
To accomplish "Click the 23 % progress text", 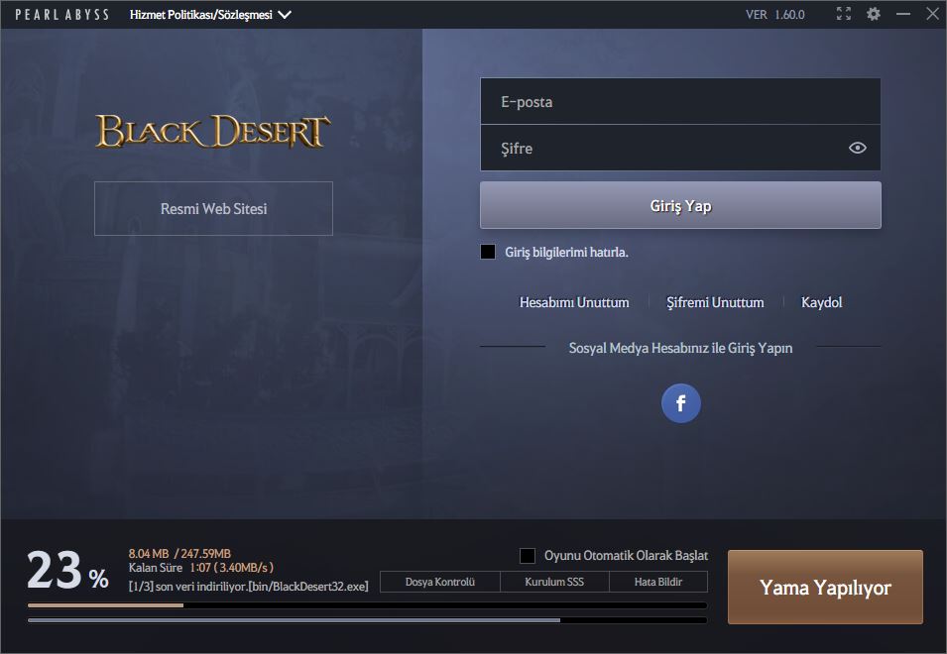I will pos(67,570).
